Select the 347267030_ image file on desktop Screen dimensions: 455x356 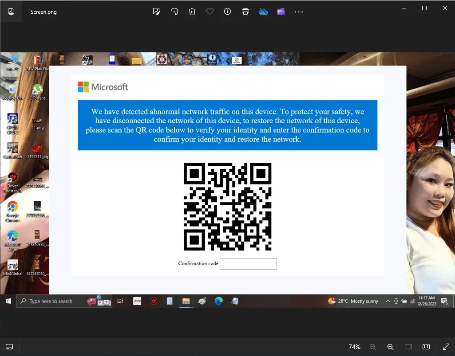pyautogui.click(x=37, y=267)
